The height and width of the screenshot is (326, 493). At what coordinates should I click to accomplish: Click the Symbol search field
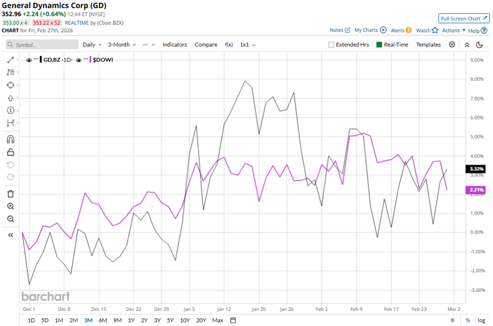pyautogui.click(x=42, y=45)
